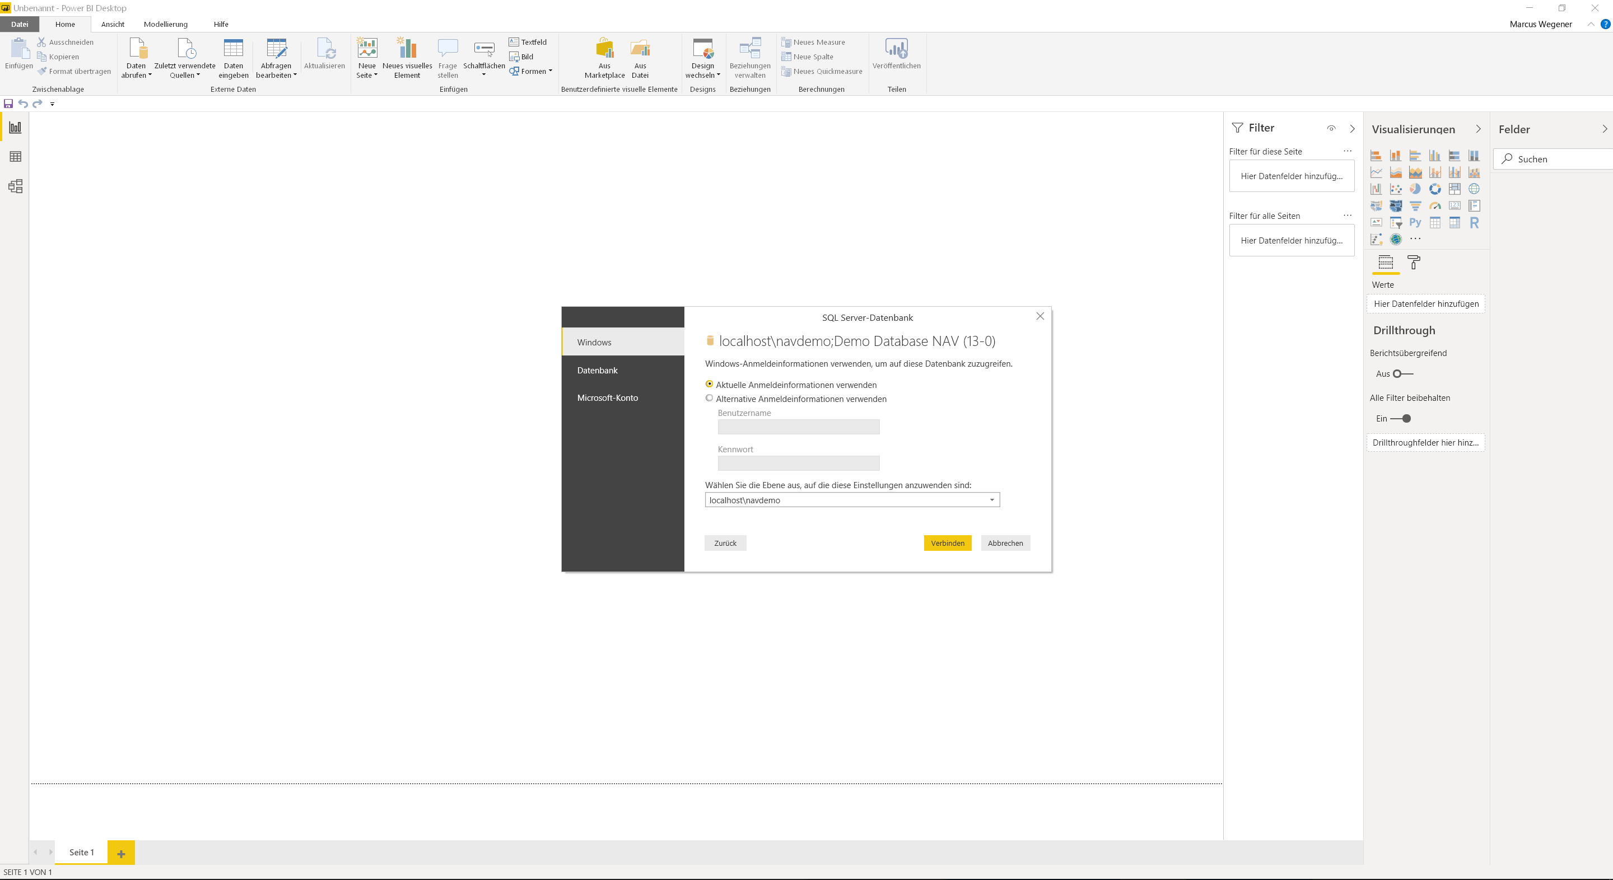Open the Format paint roller tab
The height and width of the screenshot is (880, 1613).
[x=1413, y=262]
